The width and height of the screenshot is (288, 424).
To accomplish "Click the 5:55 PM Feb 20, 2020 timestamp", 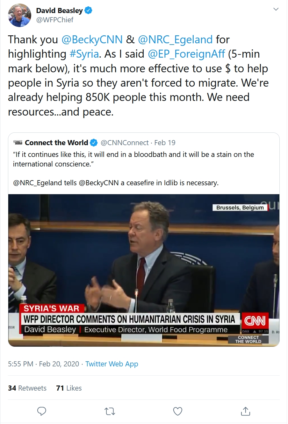I will click(x=43, y=364).
